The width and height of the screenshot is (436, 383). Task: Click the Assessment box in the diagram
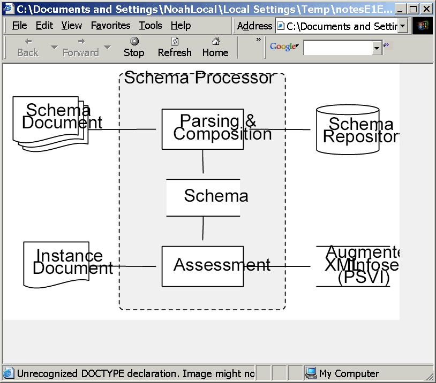click(202, 266)
